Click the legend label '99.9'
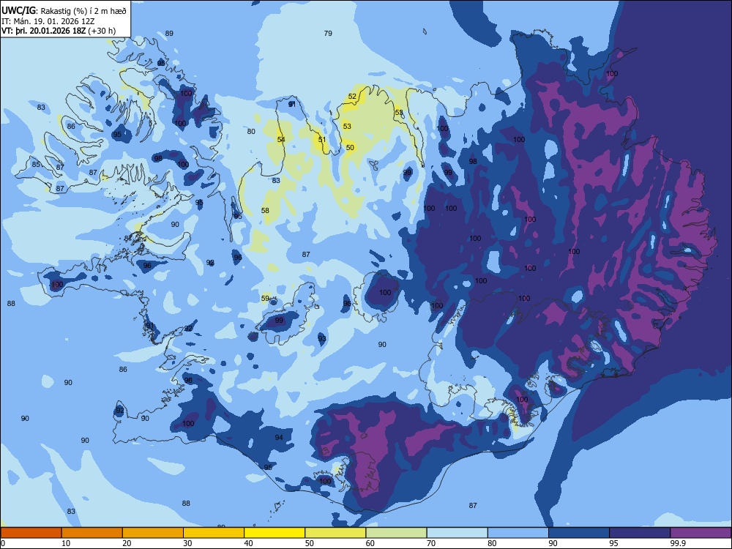This screenshot has height=549, width=732. 677,543
